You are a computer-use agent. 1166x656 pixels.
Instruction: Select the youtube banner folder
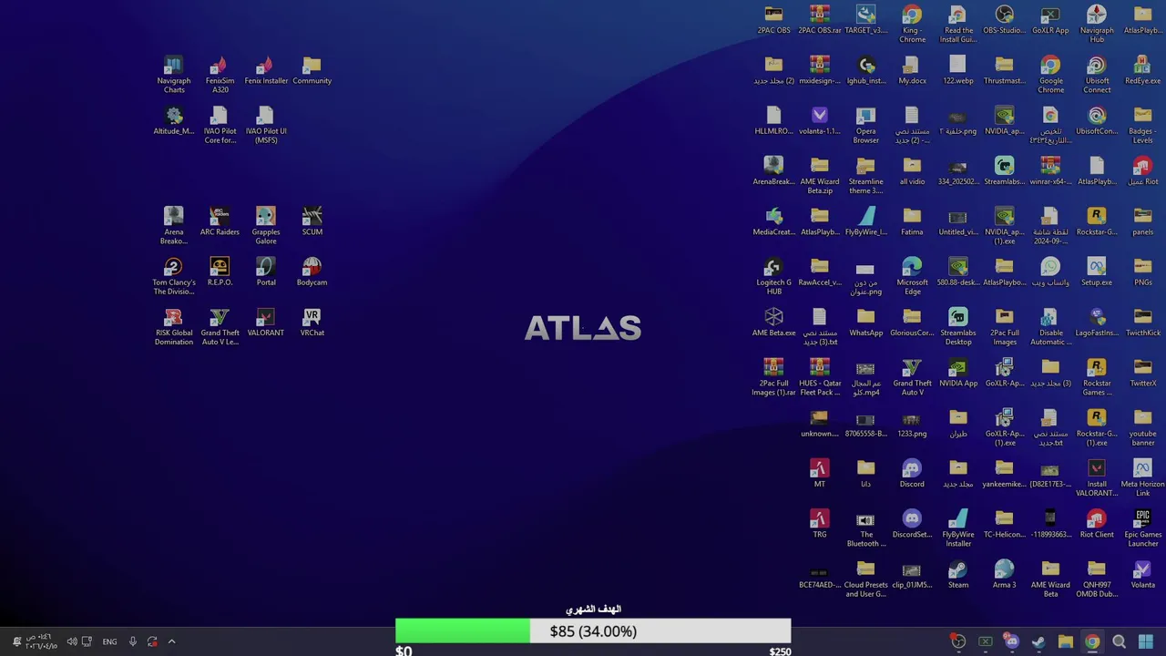pos(1142,427)
